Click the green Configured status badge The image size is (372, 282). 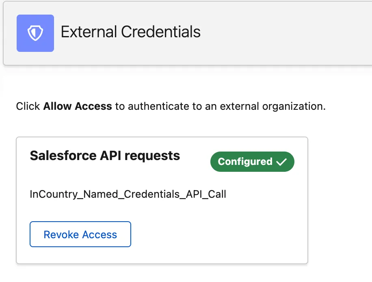point(252,162)
